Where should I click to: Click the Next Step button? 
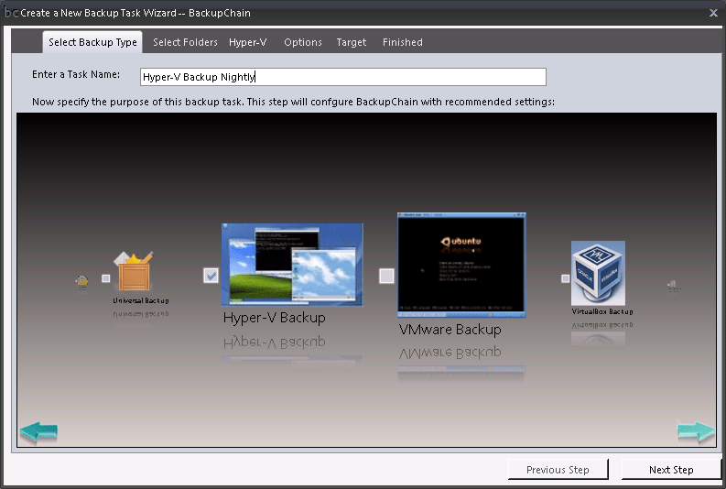[x=671, y=470]
